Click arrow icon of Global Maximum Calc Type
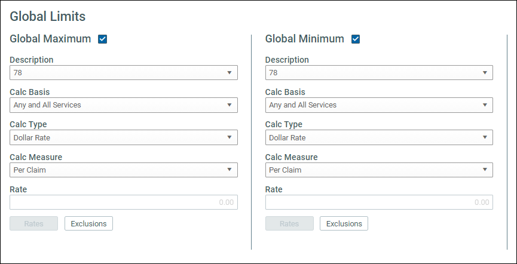Image resolution: width=517 pixels, height=264 pixels. pyautogui.click(x=230, y=137)
